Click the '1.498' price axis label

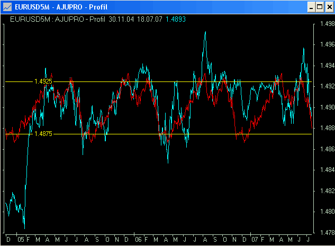coord(327,24)
